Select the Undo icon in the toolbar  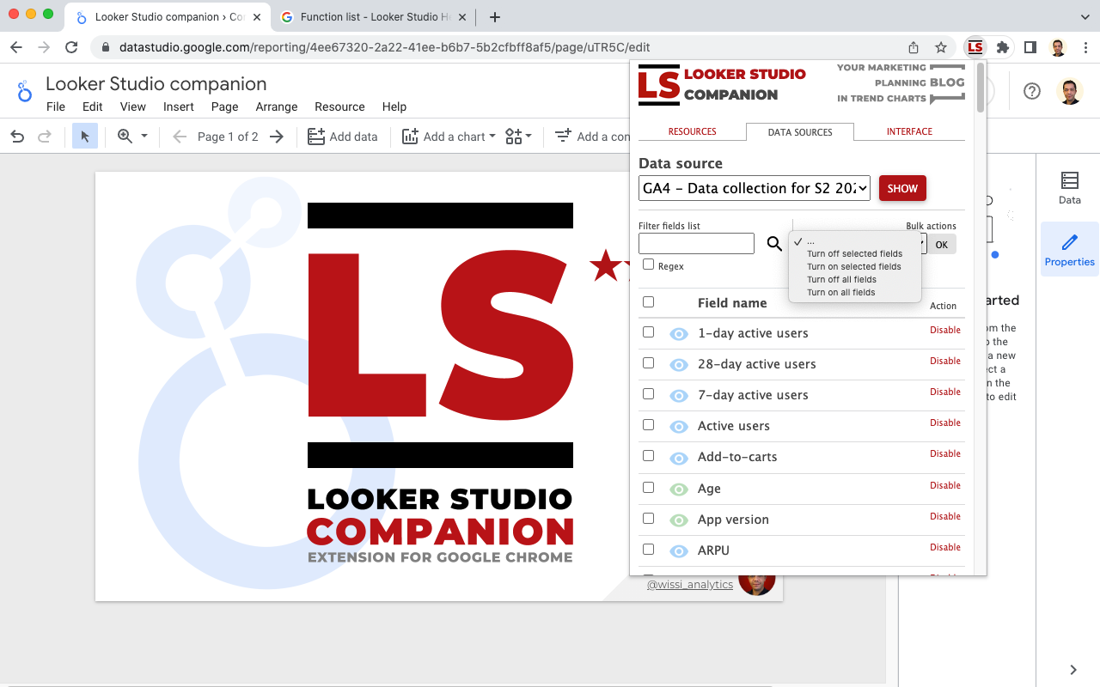[17, 136]
